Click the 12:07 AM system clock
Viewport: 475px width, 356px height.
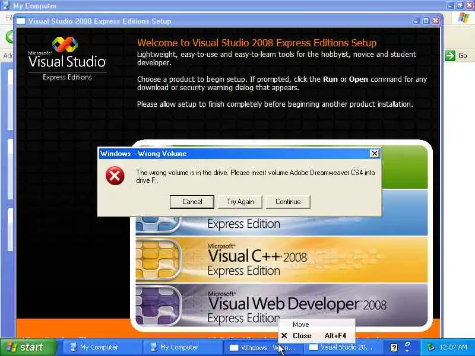pyautogui.click(x=453, y=347)
